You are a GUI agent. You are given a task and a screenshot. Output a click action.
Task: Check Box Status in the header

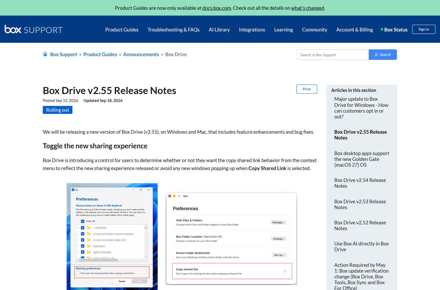(x=394, y=30)
